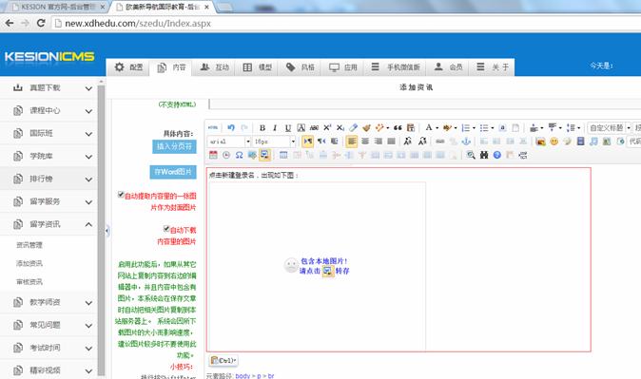Viewport: 641px width, 379px height.
Task: Toggle italic formatting in the editor
Action: (x=275, y=128)
